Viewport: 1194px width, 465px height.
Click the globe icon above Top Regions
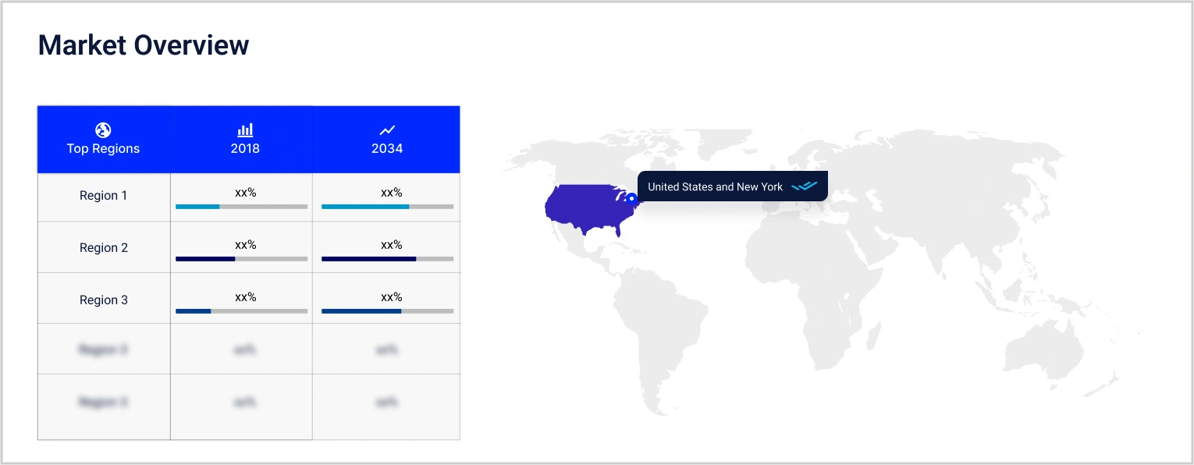tap(103, 130)
